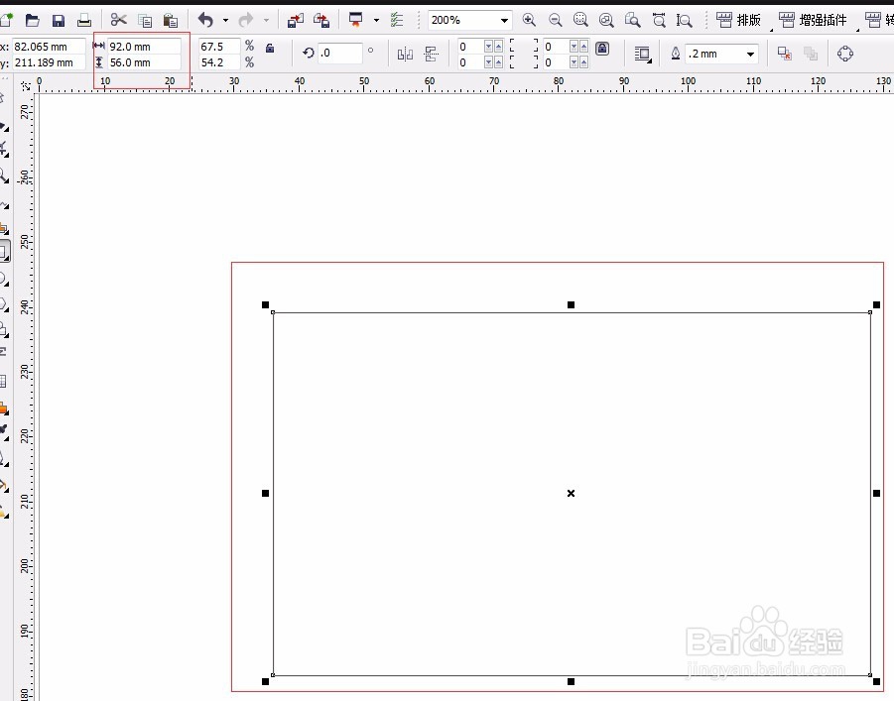Open the options checklist icon

[397, 21]
